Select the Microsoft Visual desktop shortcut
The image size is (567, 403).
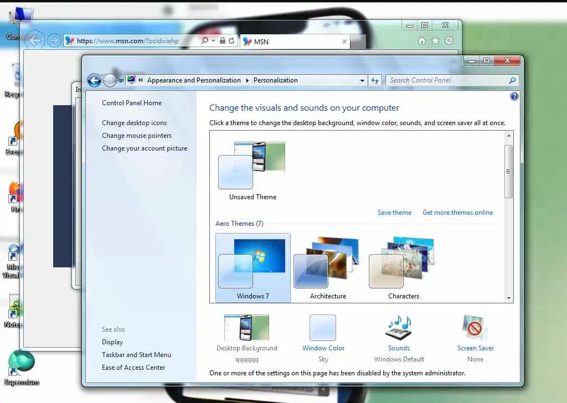pos(12,261)
